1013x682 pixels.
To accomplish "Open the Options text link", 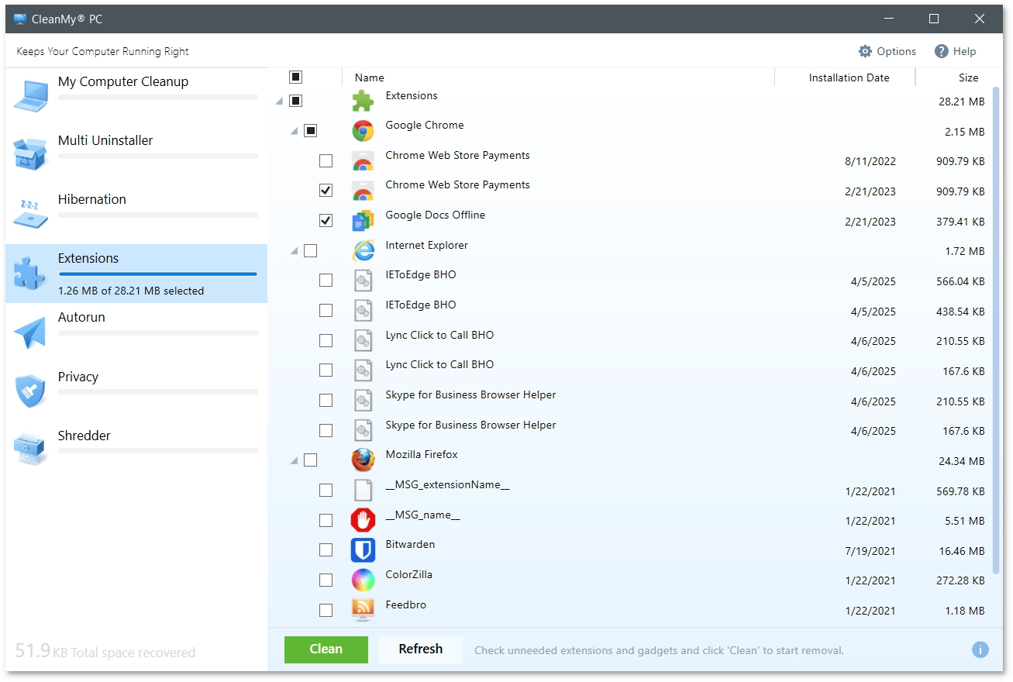I will (897, 51).
